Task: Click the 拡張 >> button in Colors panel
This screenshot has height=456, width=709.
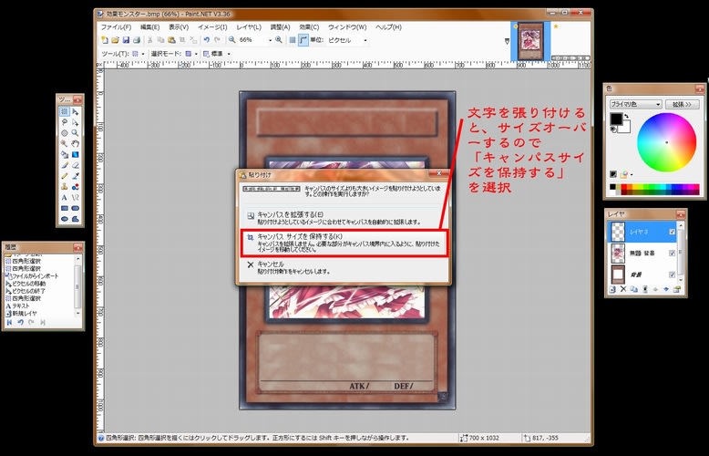Action: (682, 105)
